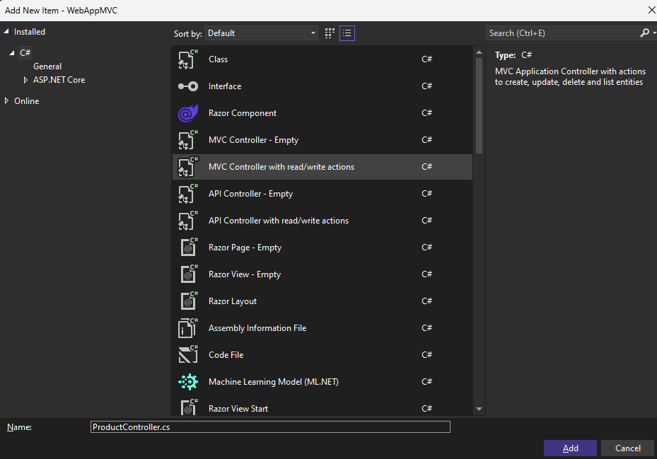
Task: Click the Code File icon
Action: click(x=188, y=354)
